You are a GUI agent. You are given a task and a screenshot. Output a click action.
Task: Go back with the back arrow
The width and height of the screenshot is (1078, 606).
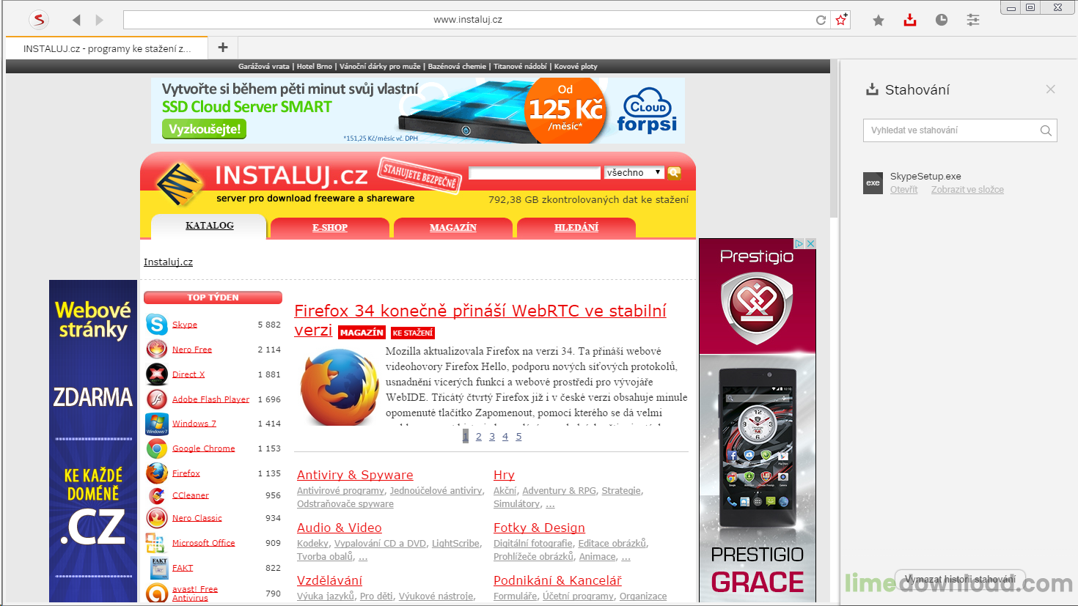click(x=76, y=20)
